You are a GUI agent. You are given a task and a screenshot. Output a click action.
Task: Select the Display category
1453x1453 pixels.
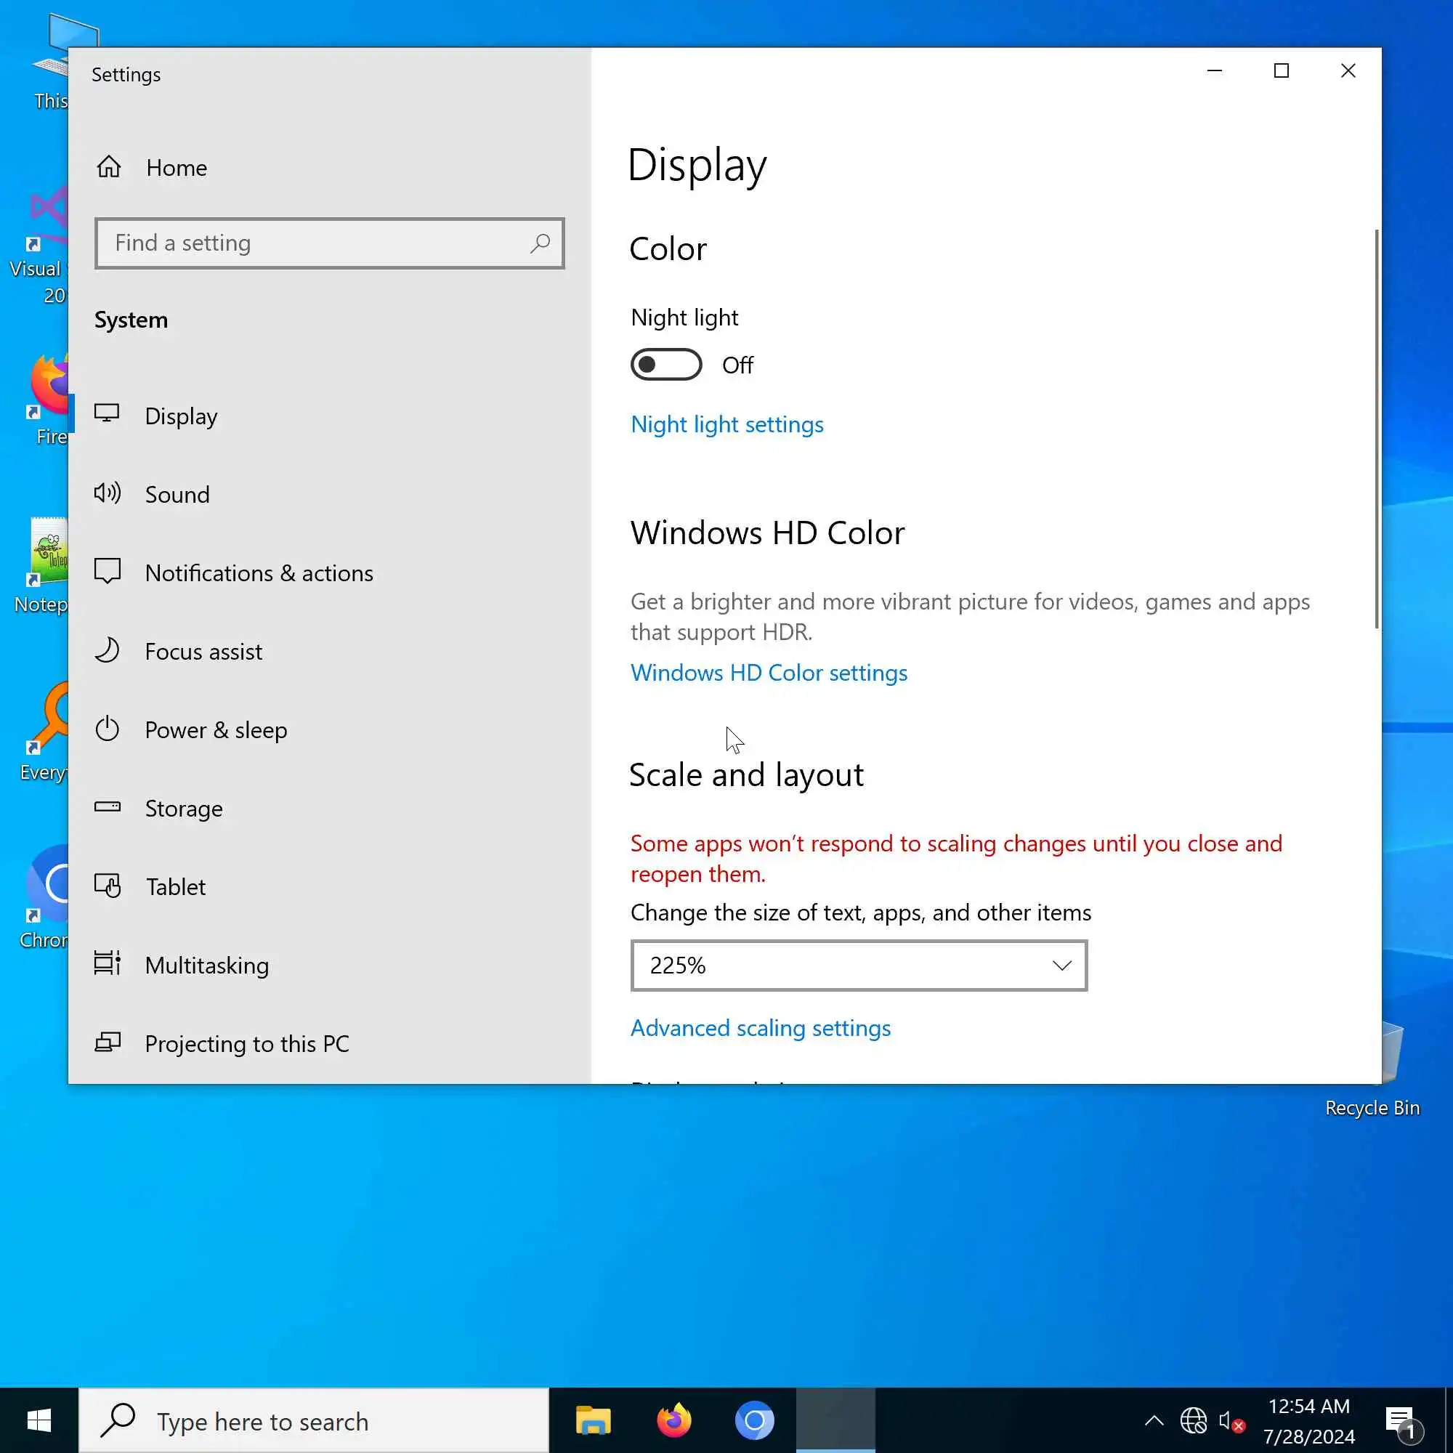click(x=180, y=416)
